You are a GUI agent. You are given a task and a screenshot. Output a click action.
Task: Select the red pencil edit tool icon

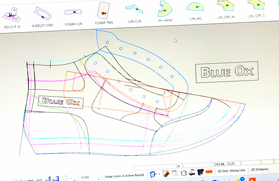coord(166,174)
